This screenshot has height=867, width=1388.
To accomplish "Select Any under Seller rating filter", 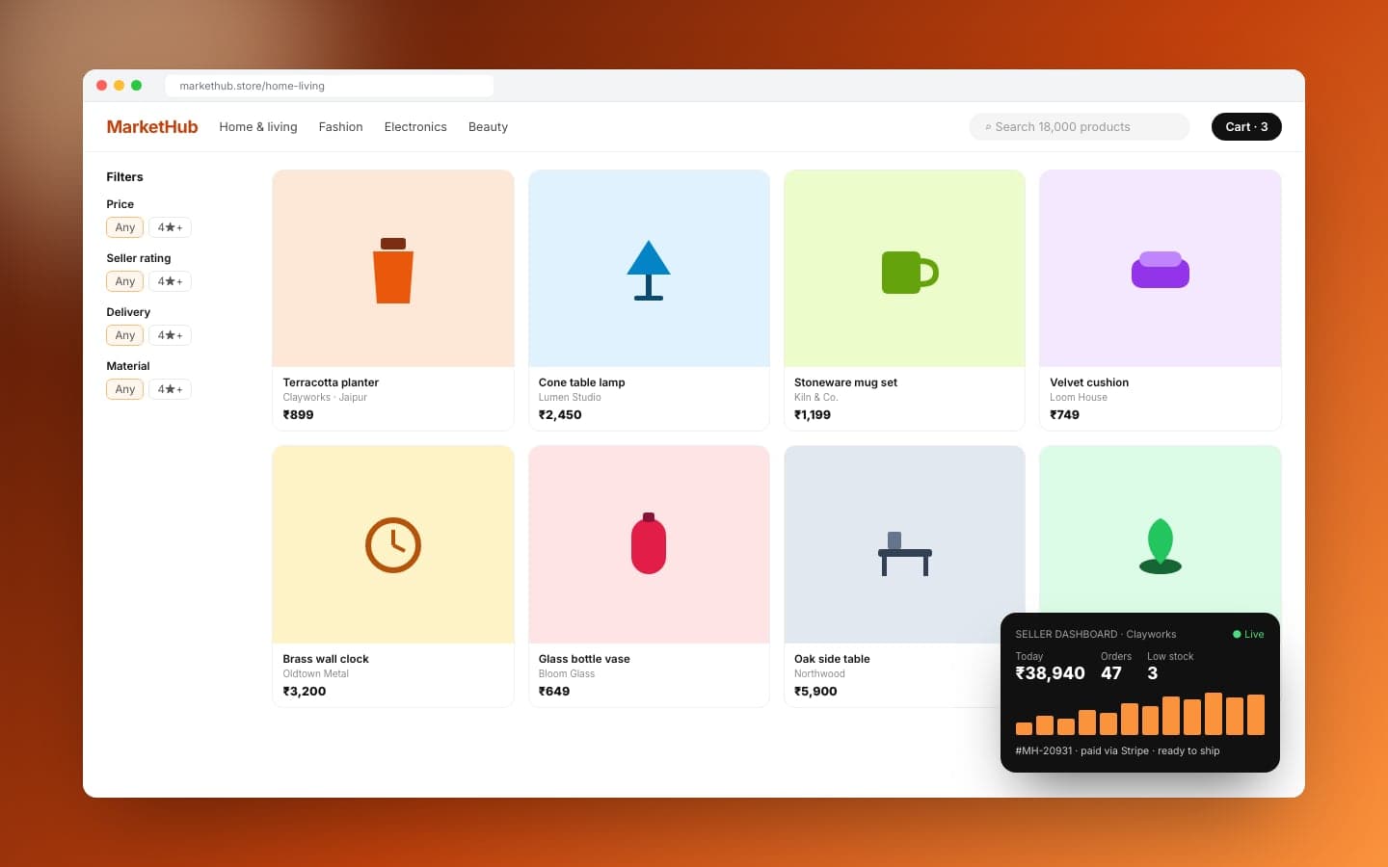I will pyautogui.click(x=125, y=281).
